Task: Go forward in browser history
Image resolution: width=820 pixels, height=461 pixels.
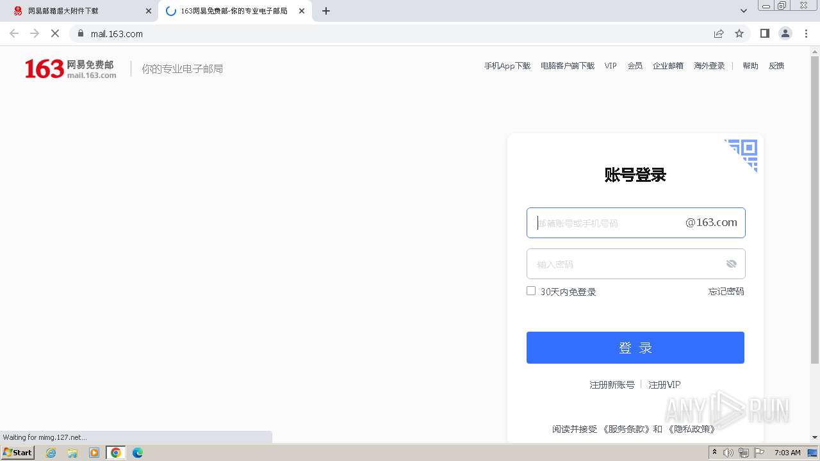Action: [35, 33]
